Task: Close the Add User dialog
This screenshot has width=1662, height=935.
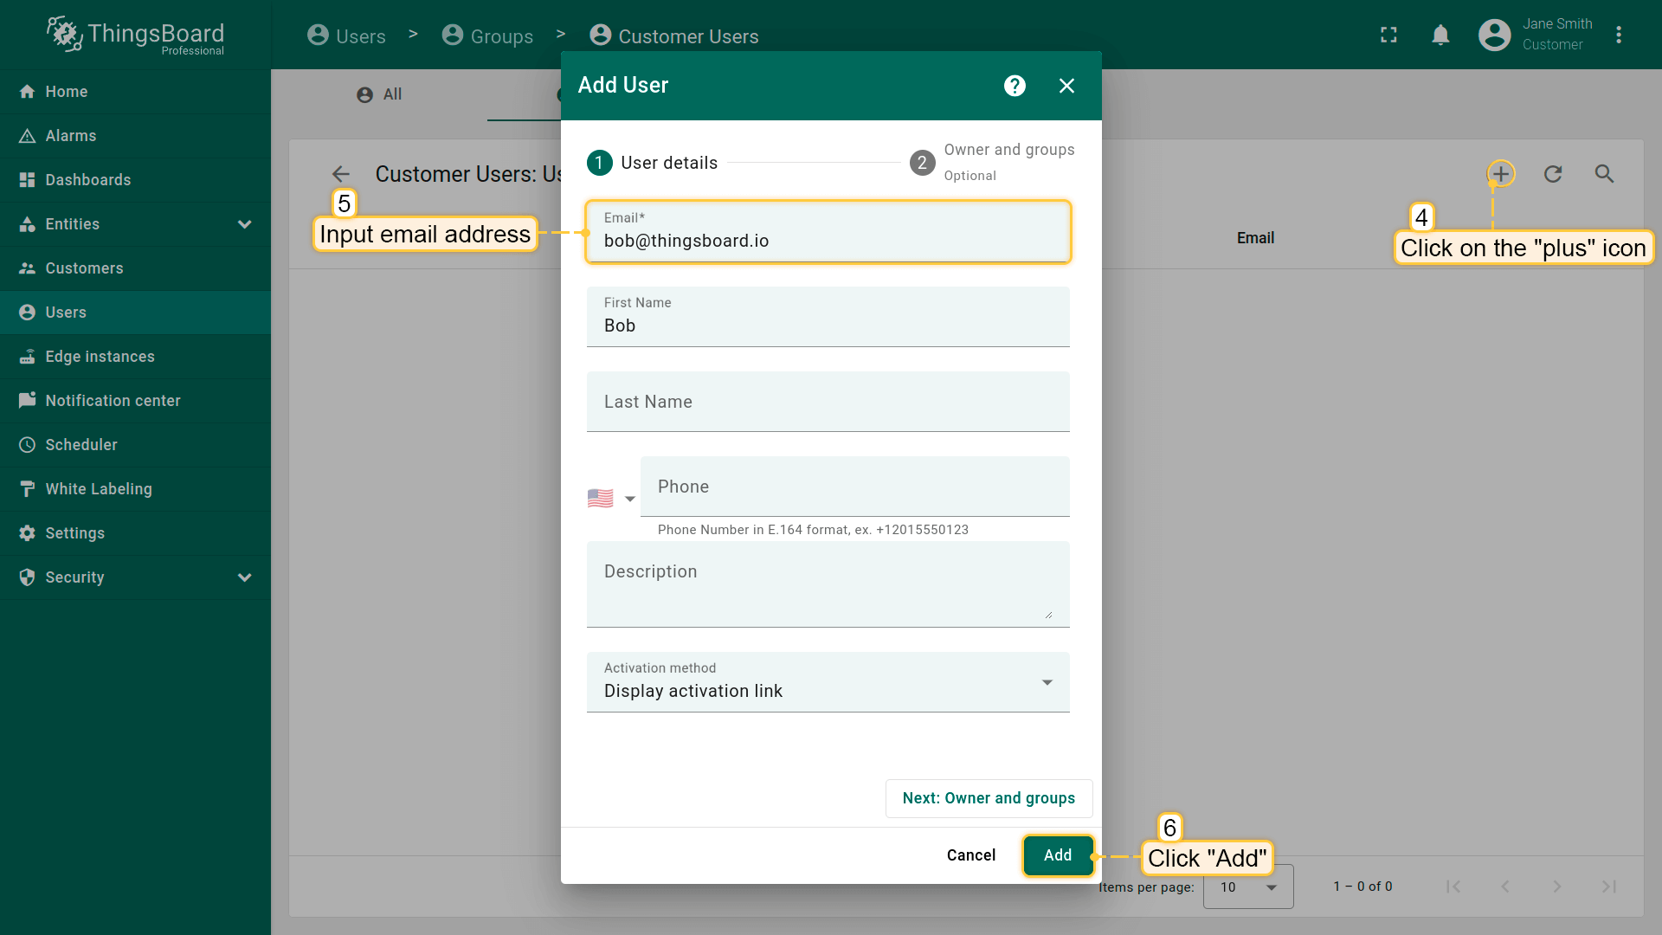Action: [1066, 86]
